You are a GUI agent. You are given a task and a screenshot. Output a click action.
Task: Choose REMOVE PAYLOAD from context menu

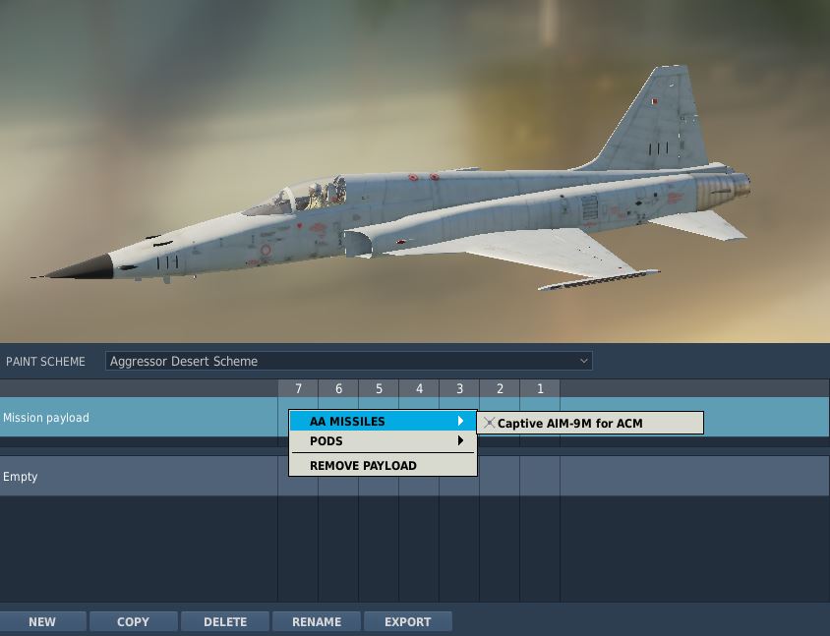pyautogui.click(x=383, y=466)
